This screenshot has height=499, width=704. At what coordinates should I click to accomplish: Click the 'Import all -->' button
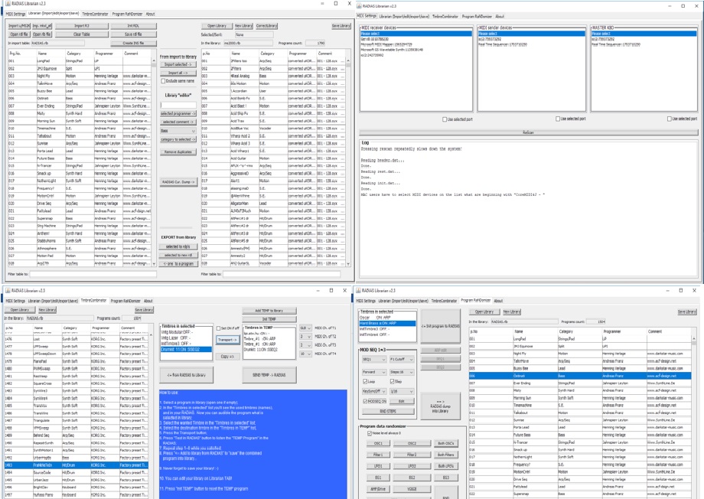tap(178, 73)
